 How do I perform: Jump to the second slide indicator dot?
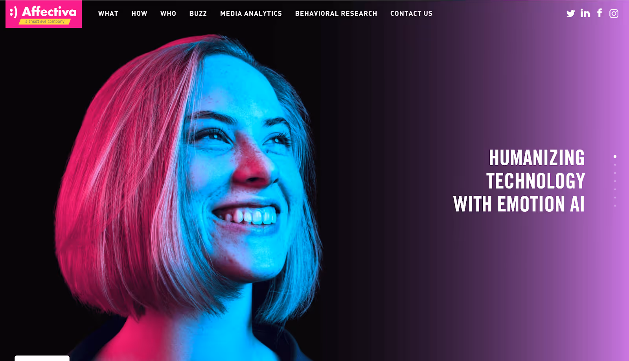(615, 165)
